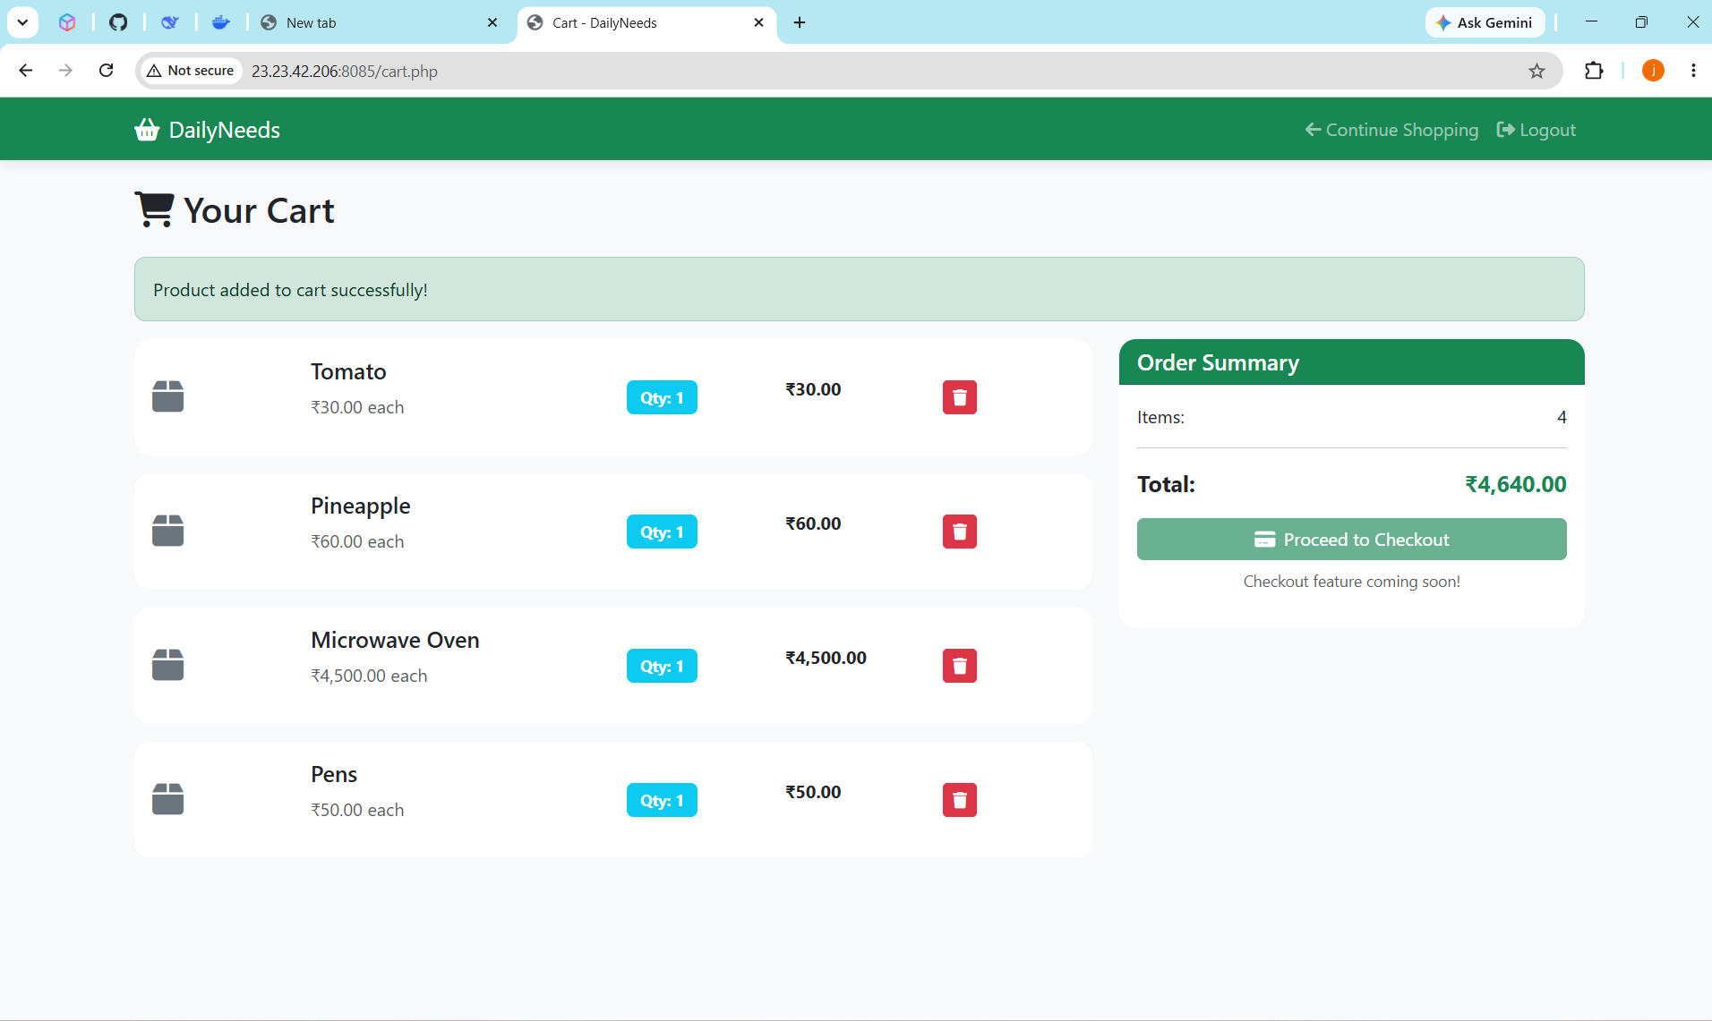Image resolution: width=1712 pixels, height=1021 pixels.
Task: Select the Cart - DailyNeeds tab
Action: coord(645,22)
